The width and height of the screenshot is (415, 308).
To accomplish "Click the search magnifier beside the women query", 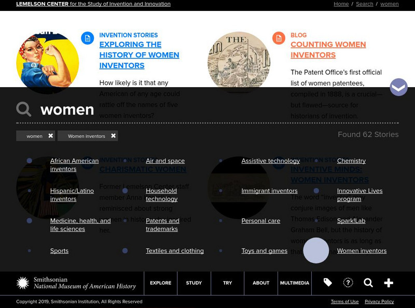I will point(23,109).
